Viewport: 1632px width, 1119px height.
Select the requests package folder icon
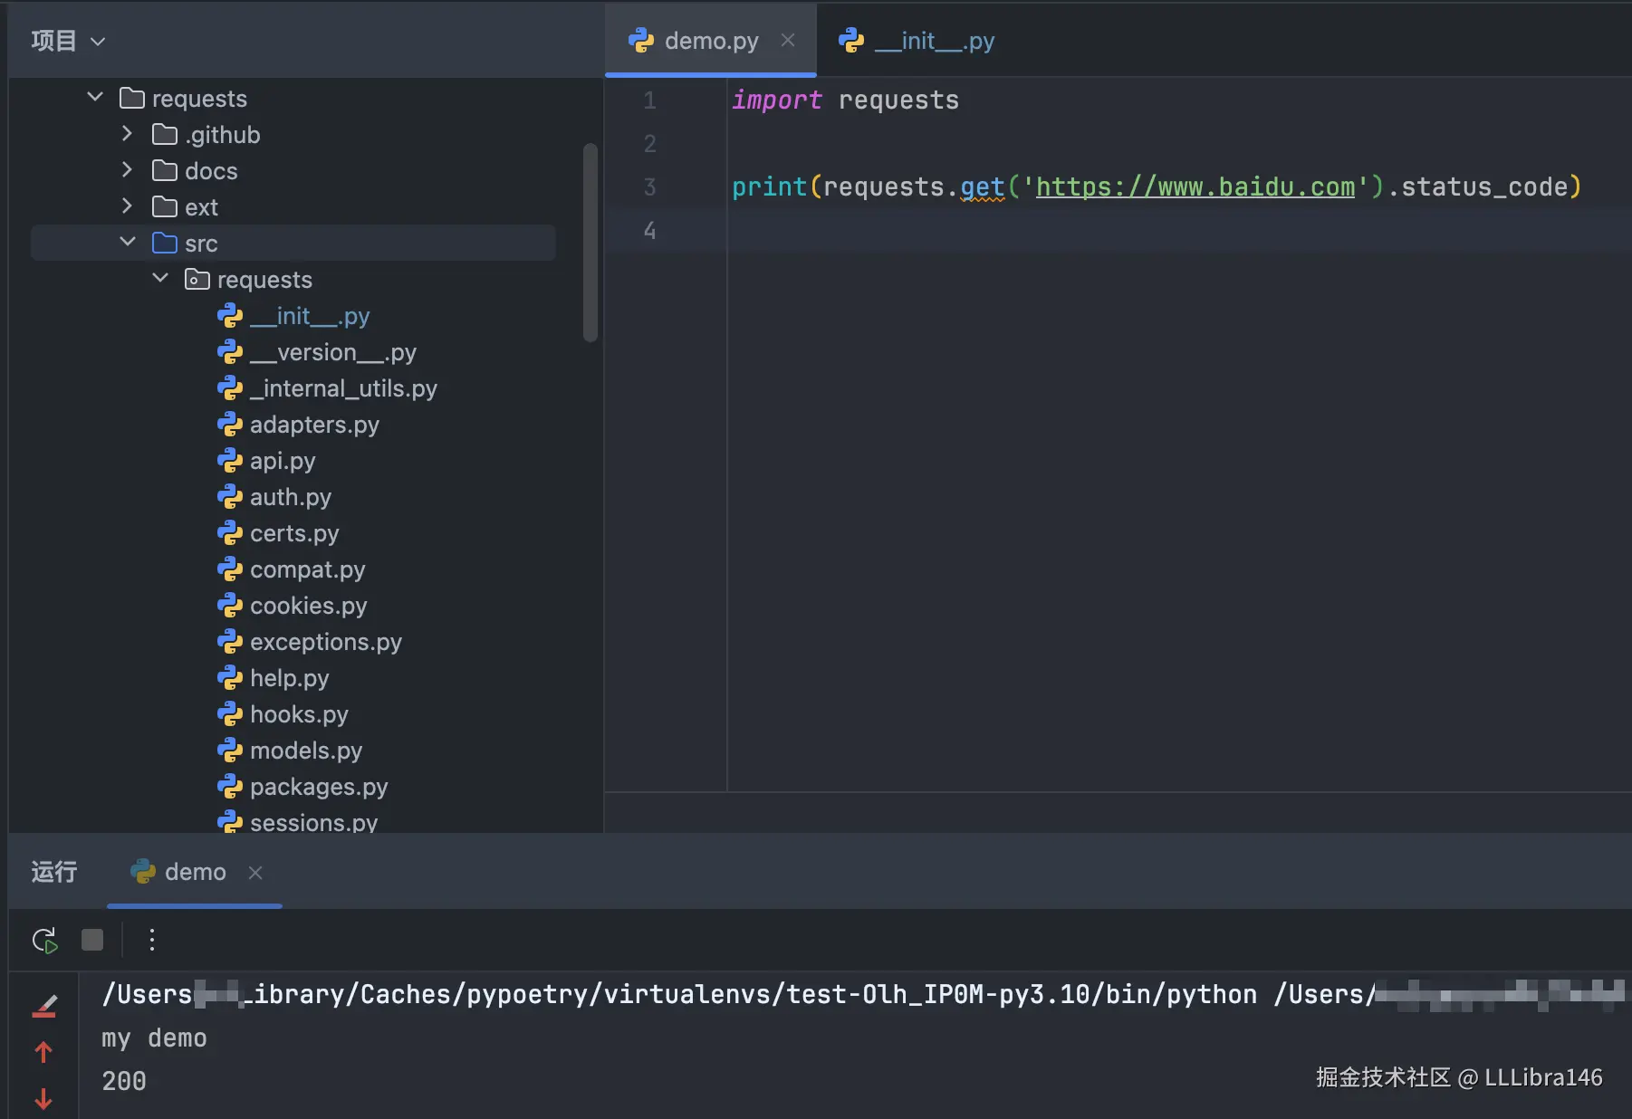pyautogui.click(x=197, y=279)
